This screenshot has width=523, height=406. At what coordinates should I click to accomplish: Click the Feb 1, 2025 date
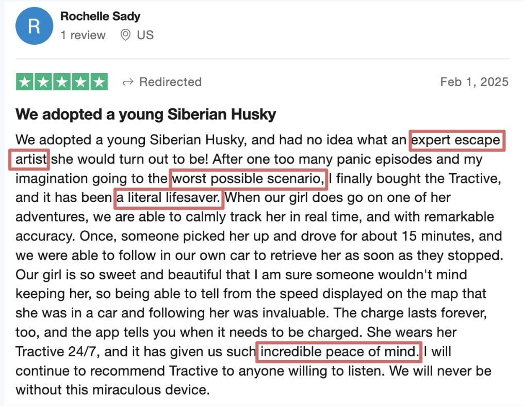point(475,82)
